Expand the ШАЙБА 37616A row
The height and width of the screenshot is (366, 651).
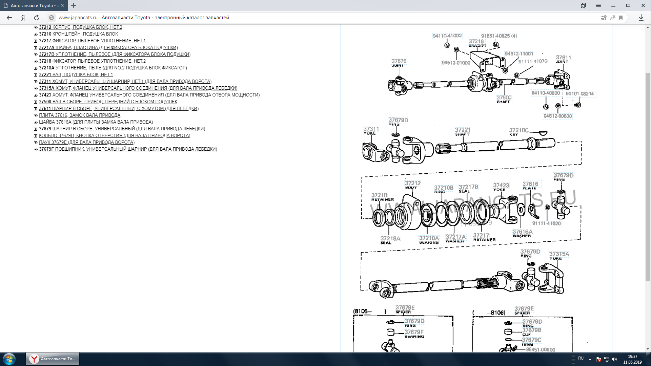(x=36, y=122)
